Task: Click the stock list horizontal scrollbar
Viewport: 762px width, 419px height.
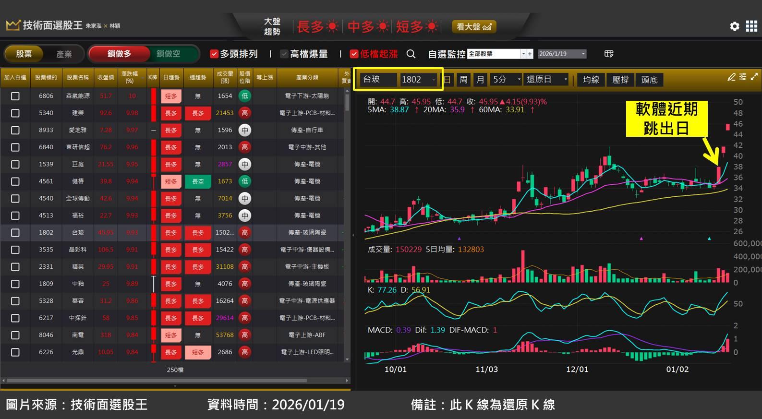Action: pyautogui.click(x=157, y=381)
